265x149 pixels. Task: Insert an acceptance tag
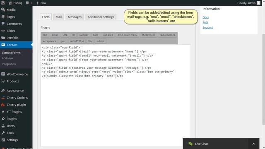pos(49,41)
